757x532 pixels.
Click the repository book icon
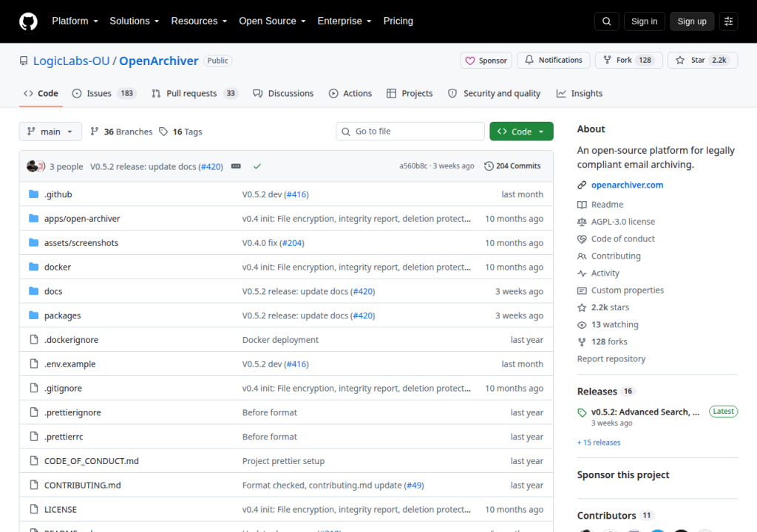24,61
